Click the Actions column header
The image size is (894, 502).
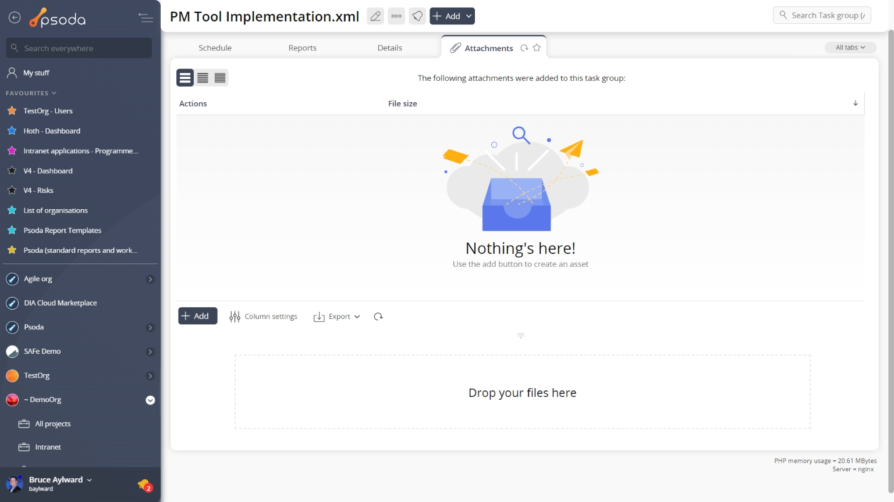click(x=193, y=104)
